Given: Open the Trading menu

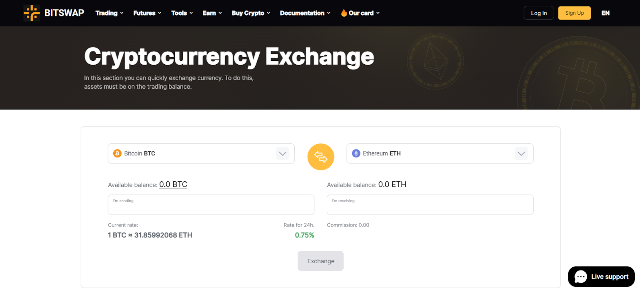Looking at the screenshot, I should pos(109,13).
